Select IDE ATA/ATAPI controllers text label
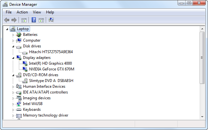 tap(45, 92)
